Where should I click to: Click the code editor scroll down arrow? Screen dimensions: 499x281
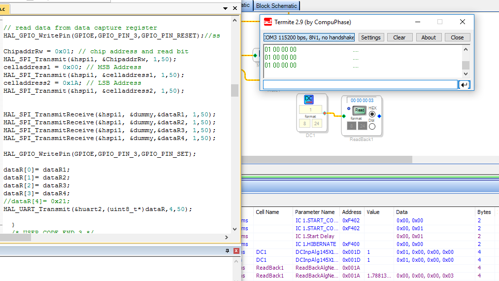(x=234, y=229)
